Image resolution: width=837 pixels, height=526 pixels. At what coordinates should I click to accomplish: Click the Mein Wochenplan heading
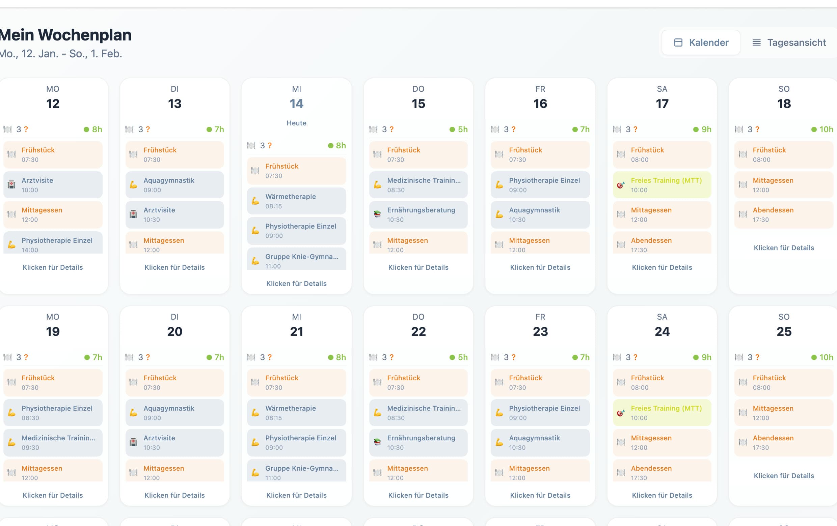pyautogui.click(x=65, y=35)
